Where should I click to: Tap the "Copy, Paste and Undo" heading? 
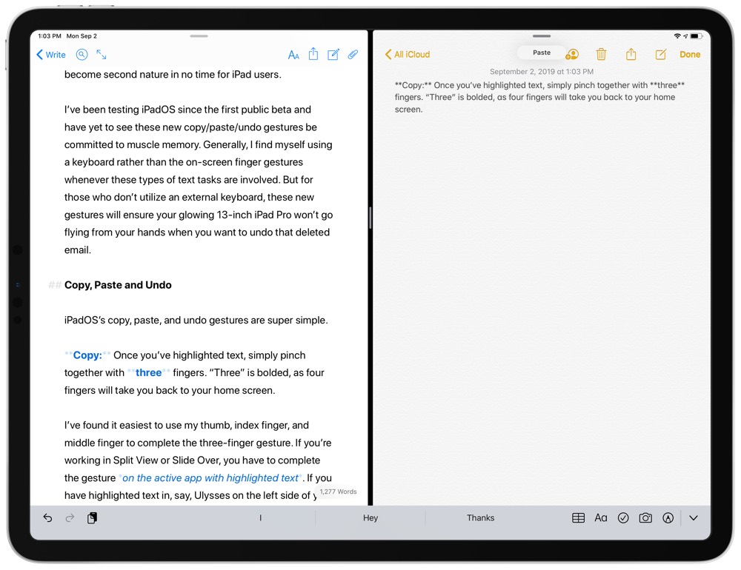118,285
